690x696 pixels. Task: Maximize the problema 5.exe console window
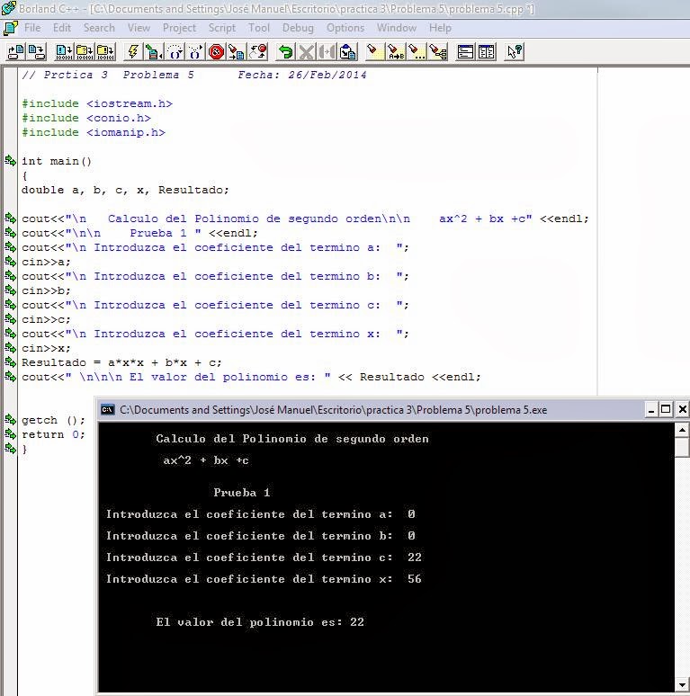(666, 409)
